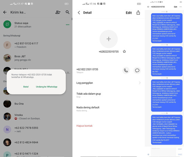Click Batal in the dialog
This screenshot has width=184, height=157.
tap(26, 87)
